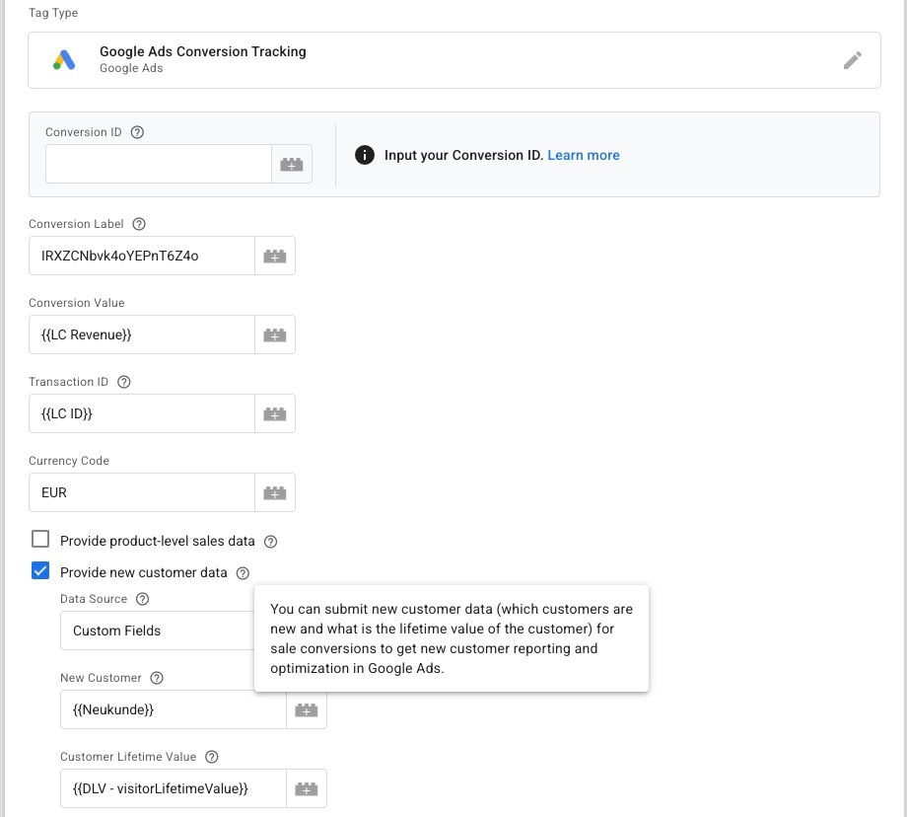This screenshot has height=817, width=907.
Task: Enable Provide product-level sales data checkbox
Action: click(40, 539)
